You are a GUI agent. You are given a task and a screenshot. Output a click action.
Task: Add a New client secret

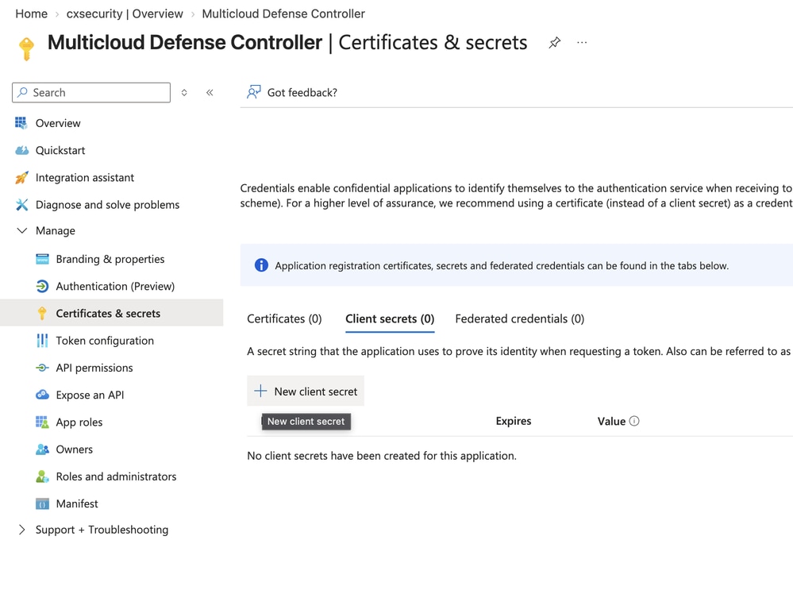point(306,391)
